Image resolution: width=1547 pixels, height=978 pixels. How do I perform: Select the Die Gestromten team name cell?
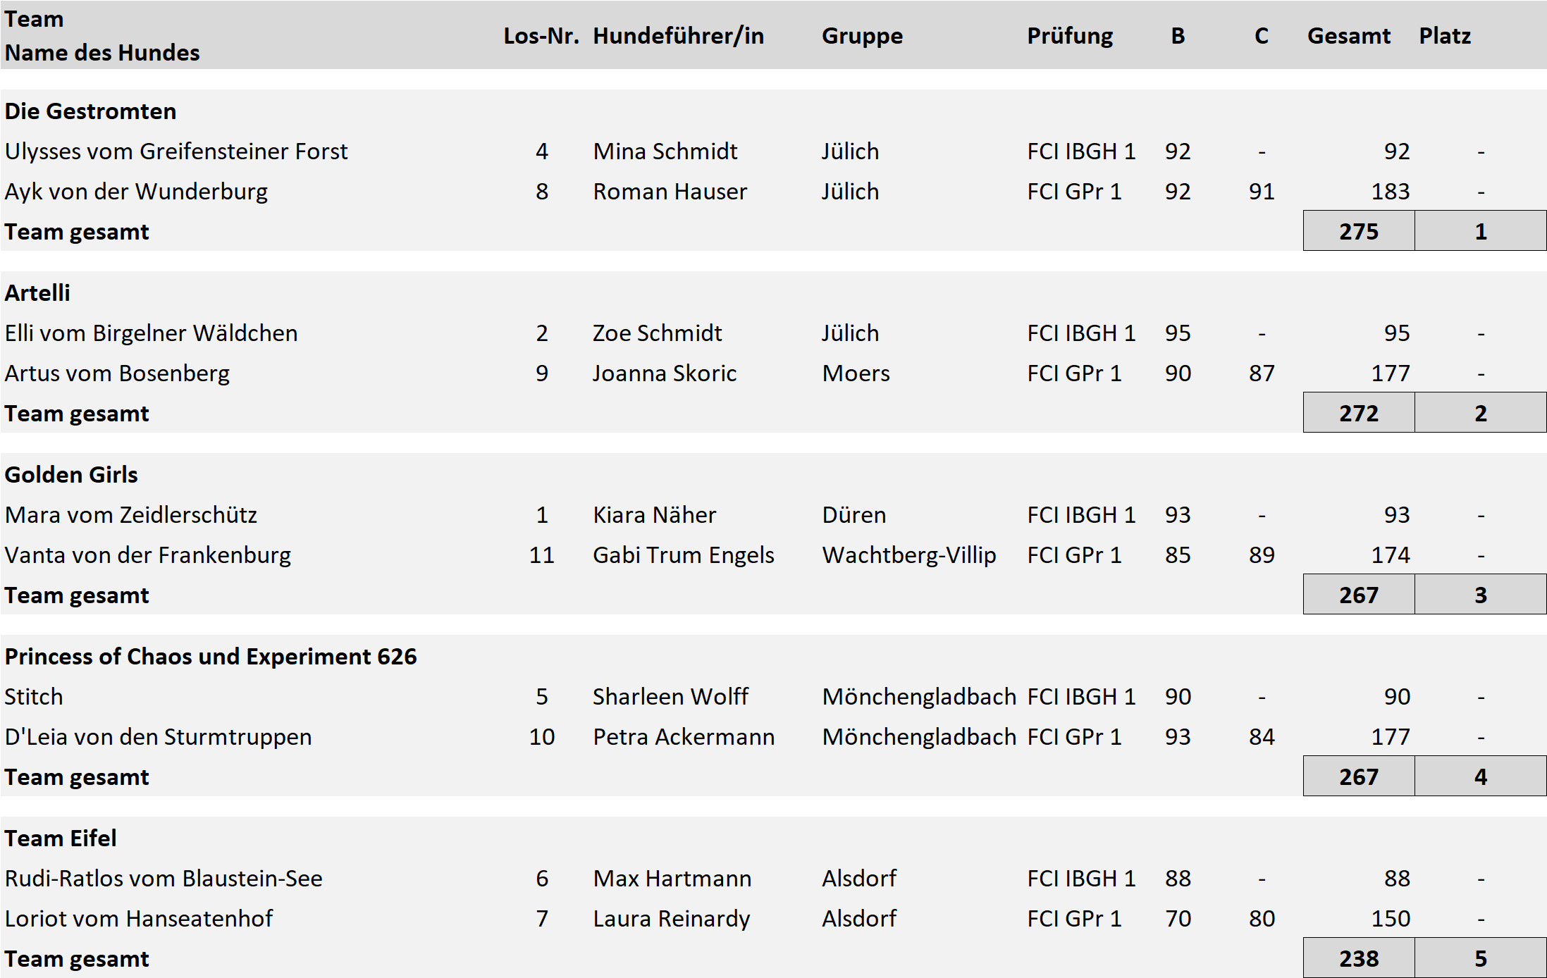pyautogui.click(x=90, y=111)
